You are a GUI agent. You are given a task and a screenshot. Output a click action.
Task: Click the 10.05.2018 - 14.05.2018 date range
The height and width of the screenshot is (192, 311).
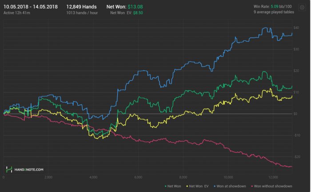[x=30, y=7]
